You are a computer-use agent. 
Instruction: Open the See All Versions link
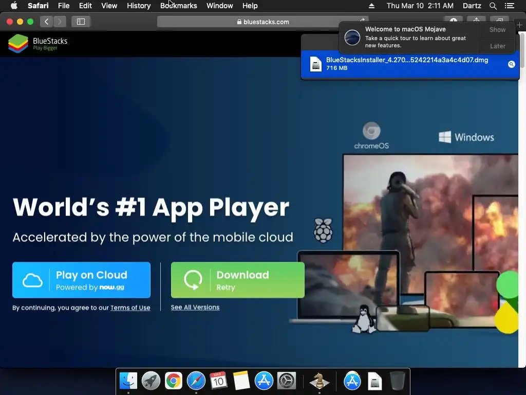click(195, 308)
